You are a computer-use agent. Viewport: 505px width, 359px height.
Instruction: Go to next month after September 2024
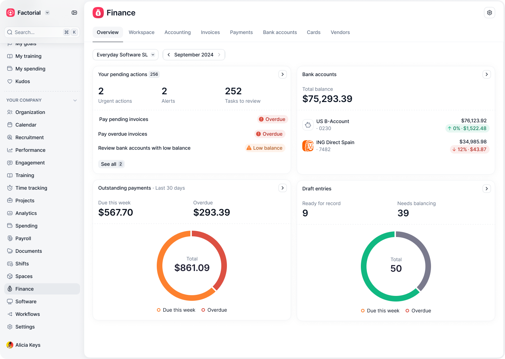coord(219,55)
